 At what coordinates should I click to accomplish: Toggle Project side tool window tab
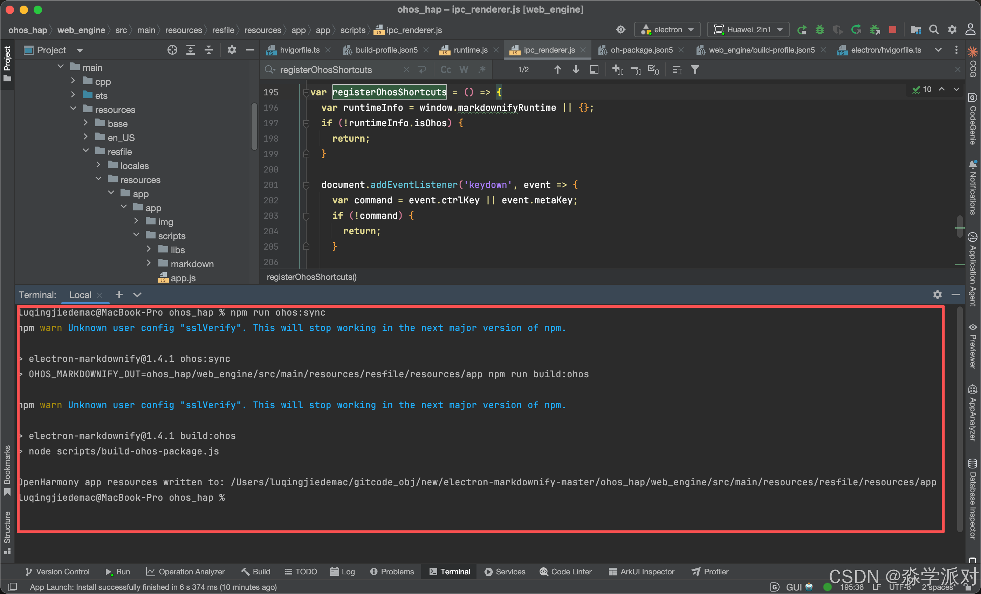point(7,64)
